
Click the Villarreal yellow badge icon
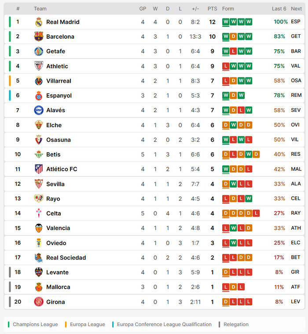[39, 81]
